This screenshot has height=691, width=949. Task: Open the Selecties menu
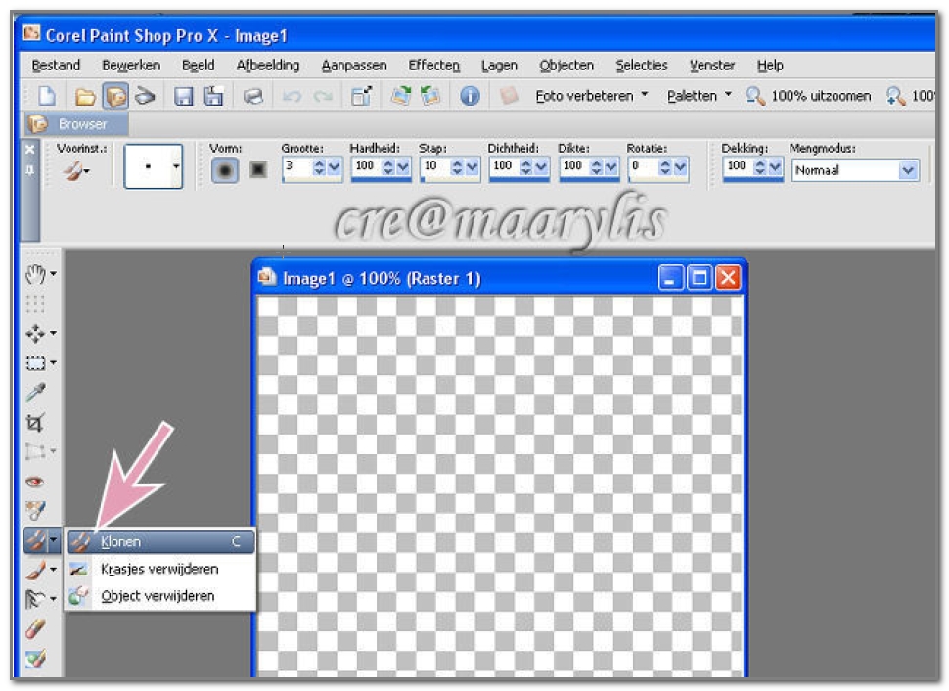[x=642, y=66]
